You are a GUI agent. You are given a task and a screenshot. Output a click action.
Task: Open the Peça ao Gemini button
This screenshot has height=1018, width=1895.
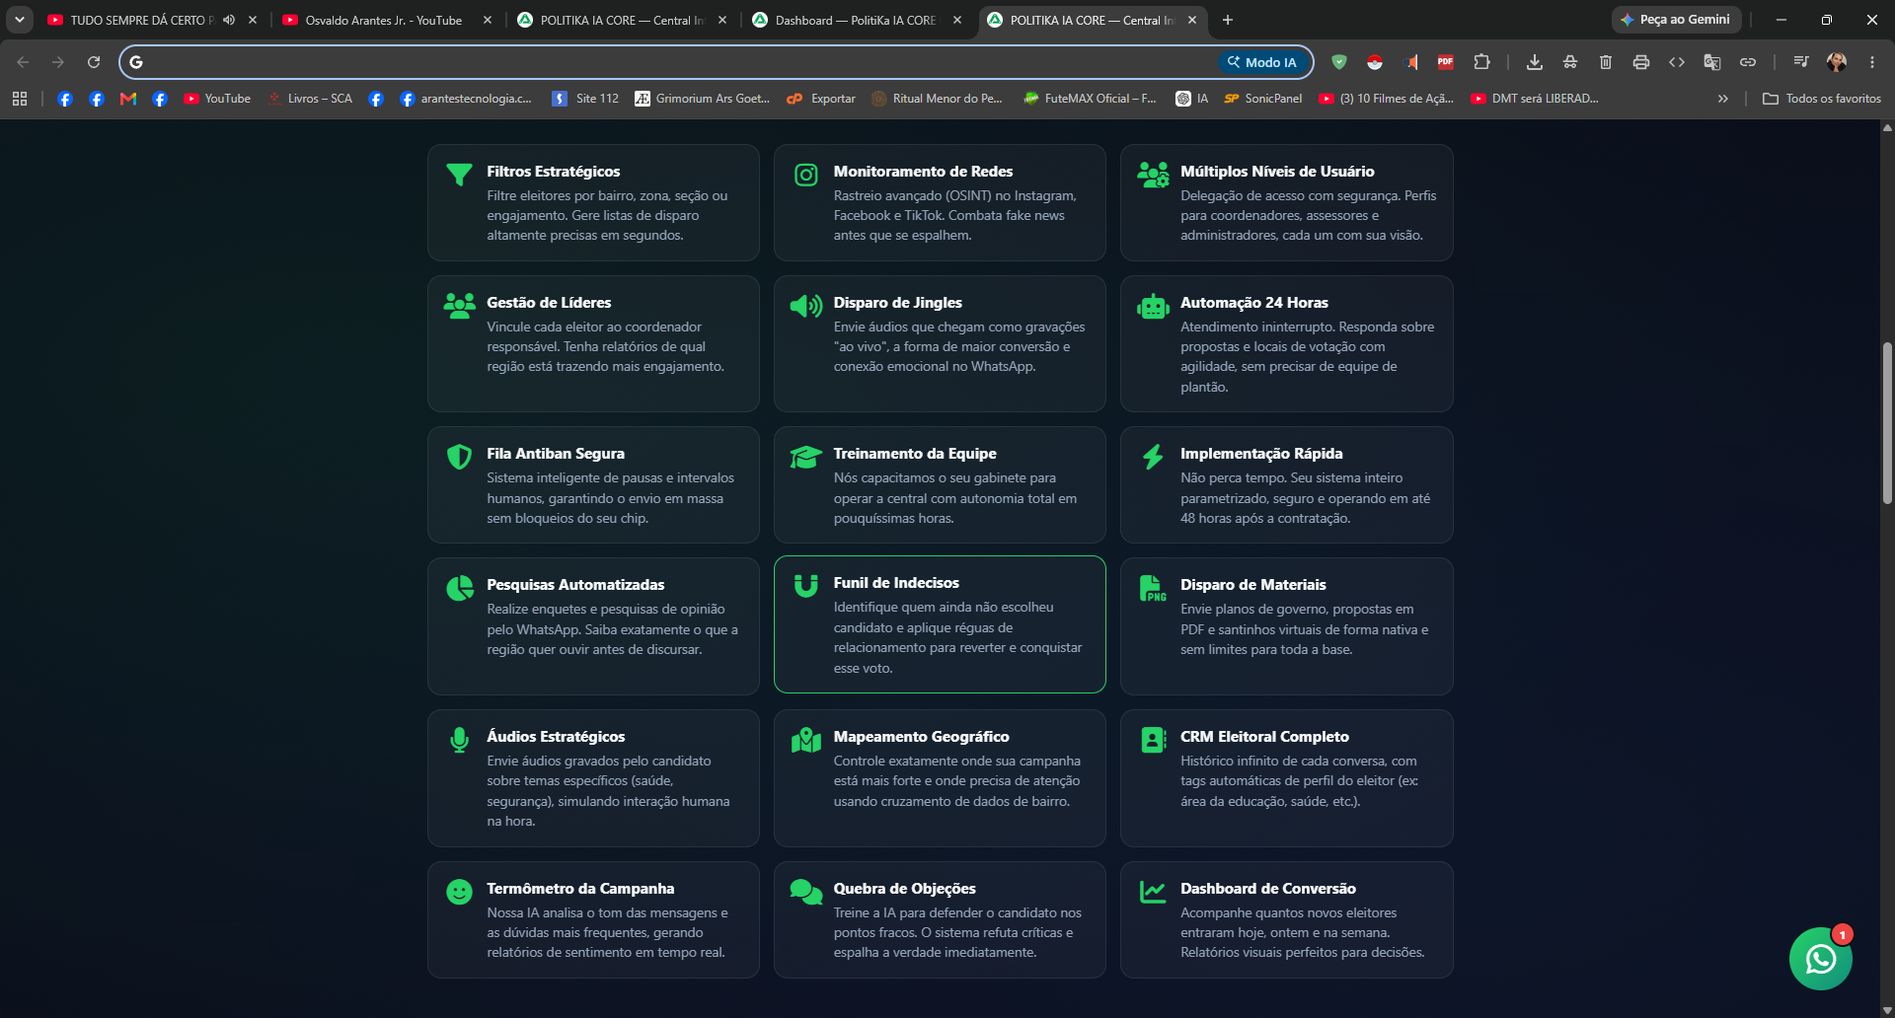(x=1676, y=20)
